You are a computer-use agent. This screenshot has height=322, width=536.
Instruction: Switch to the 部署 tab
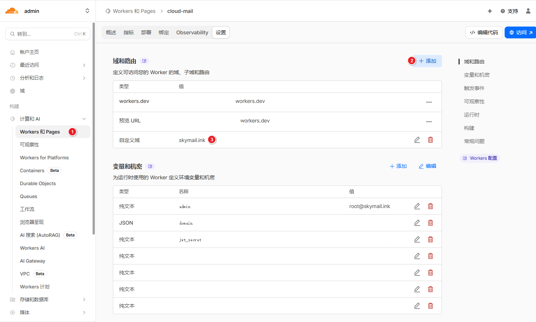(146, 32)
